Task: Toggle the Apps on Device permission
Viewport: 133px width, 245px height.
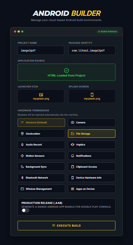Action: (92, 189)
